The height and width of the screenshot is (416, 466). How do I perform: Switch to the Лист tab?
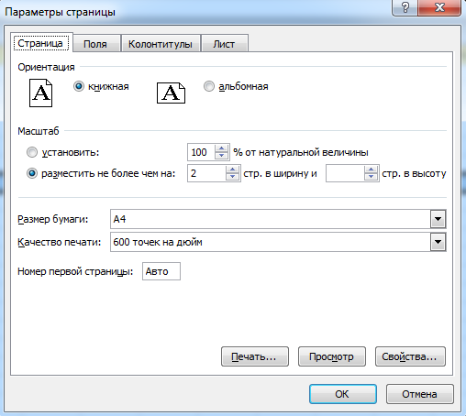(x=224, y=44)
